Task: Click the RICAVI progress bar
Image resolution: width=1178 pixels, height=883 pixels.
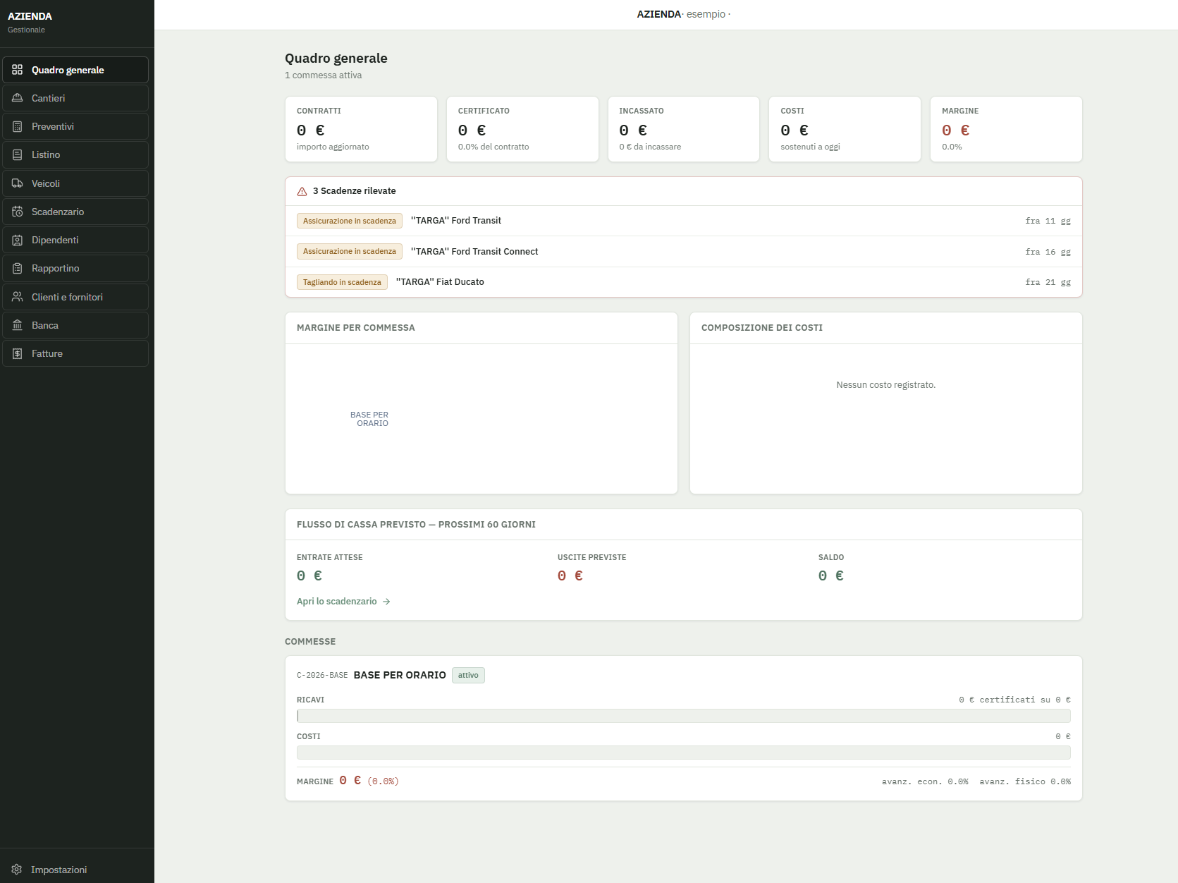Action: [x=684, y=716]
